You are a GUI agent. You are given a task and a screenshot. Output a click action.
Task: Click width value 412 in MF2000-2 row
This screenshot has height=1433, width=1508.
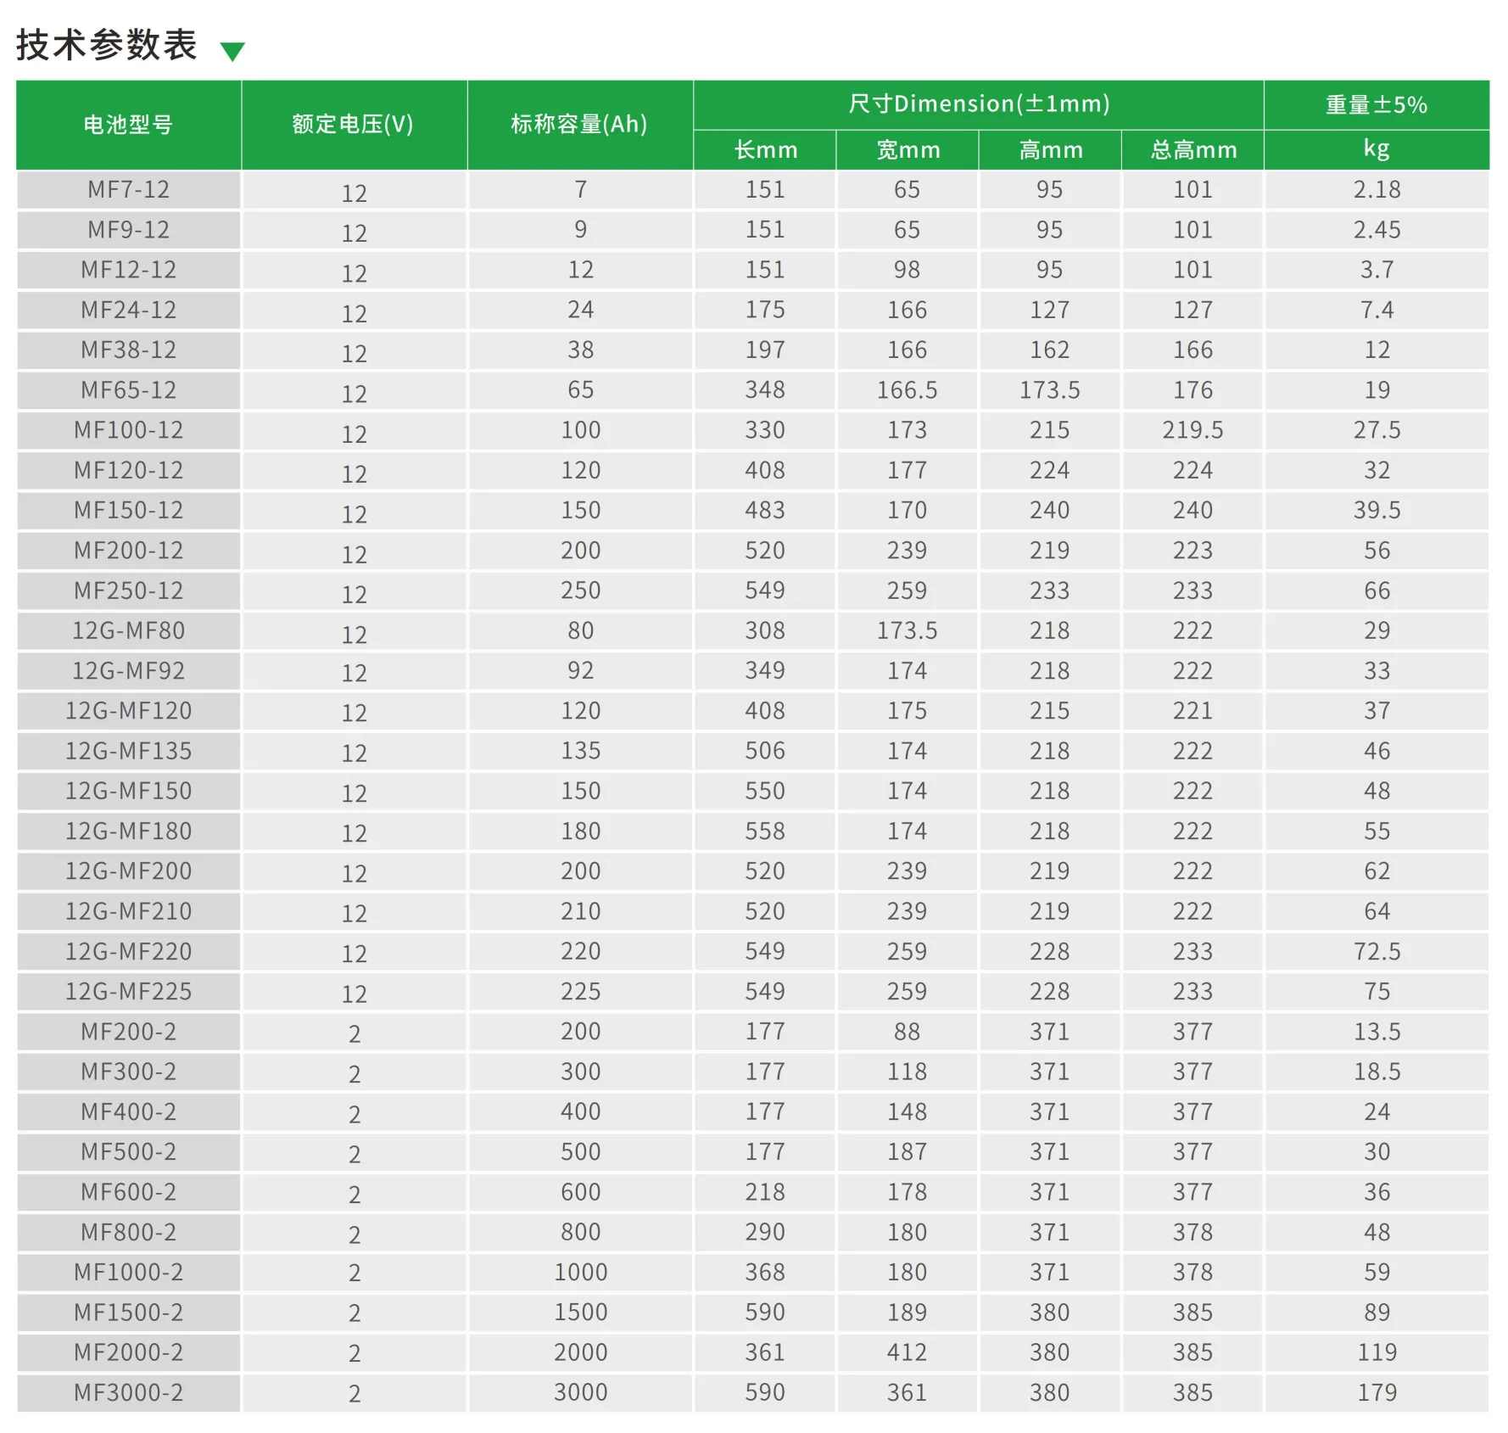click(x=908, y=1352)
